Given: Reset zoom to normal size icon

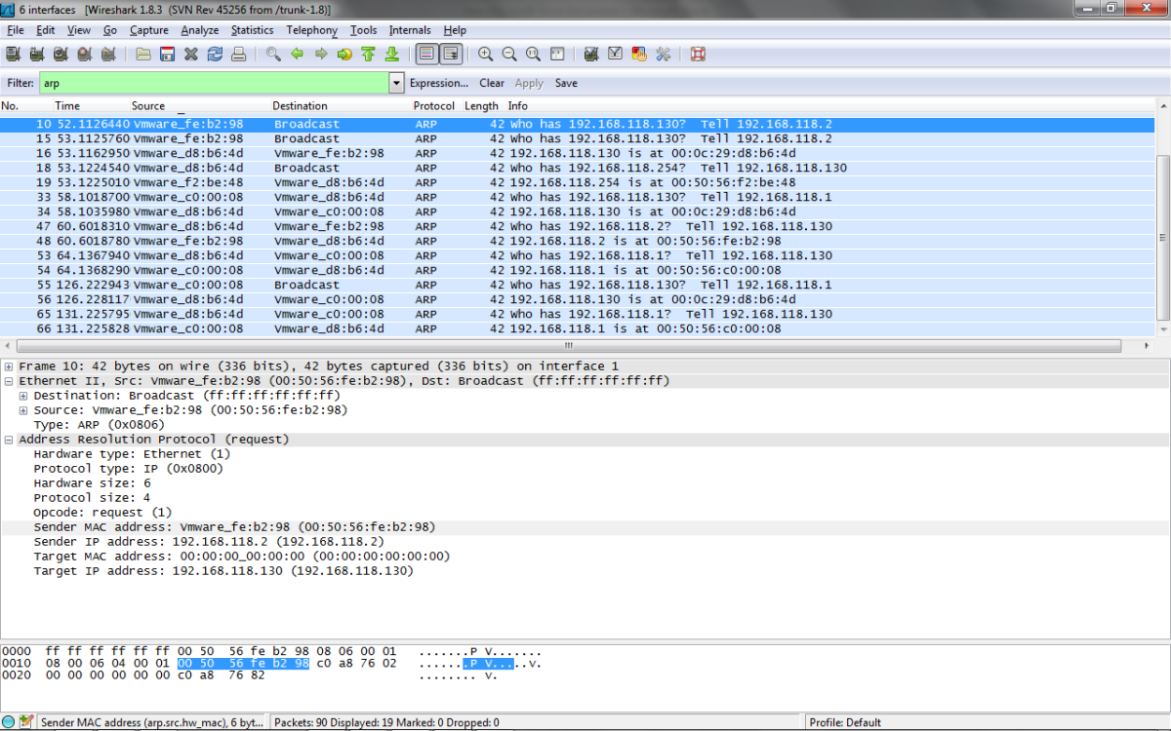Looking at the screenshot, I should pos(533,55).
